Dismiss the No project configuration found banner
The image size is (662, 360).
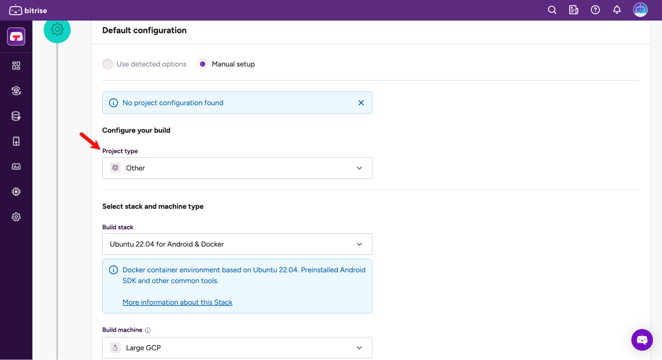click(x=361, y=103)
